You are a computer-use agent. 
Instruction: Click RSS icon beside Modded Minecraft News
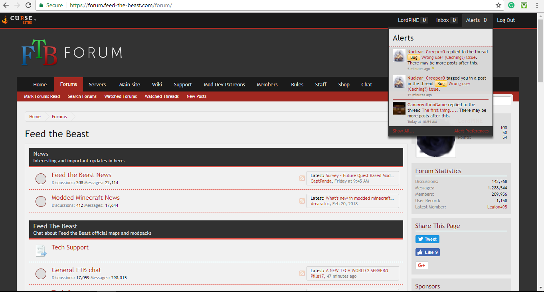(302, 201)
